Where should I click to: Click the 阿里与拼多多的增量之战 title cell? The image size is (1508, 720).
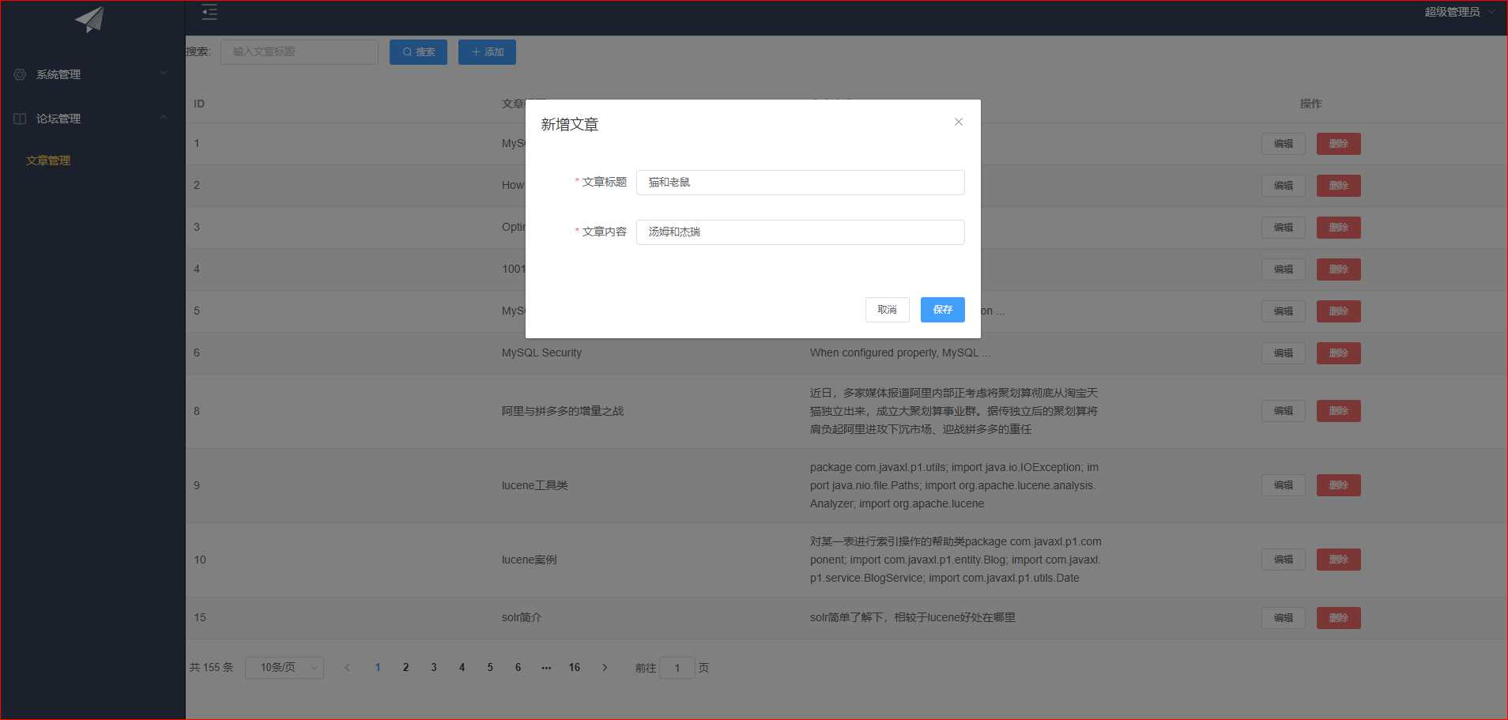563,411
